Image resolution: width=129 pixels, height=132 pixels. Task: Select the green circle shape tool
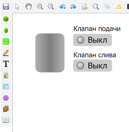point(6,19)
